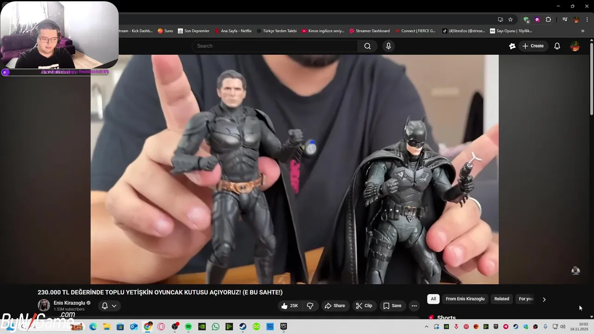Open the media controls icon in Chrome toolbar

point(565,19)
